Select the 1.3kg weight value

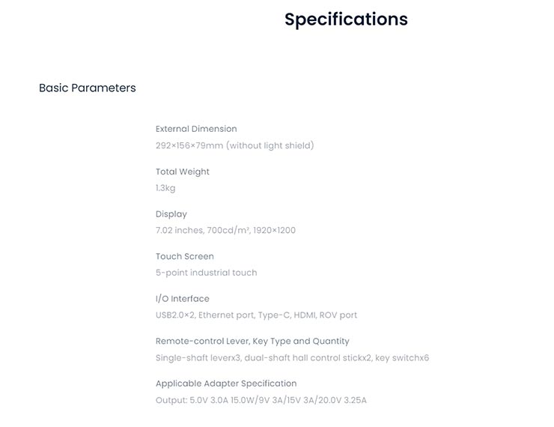point(165,188)
